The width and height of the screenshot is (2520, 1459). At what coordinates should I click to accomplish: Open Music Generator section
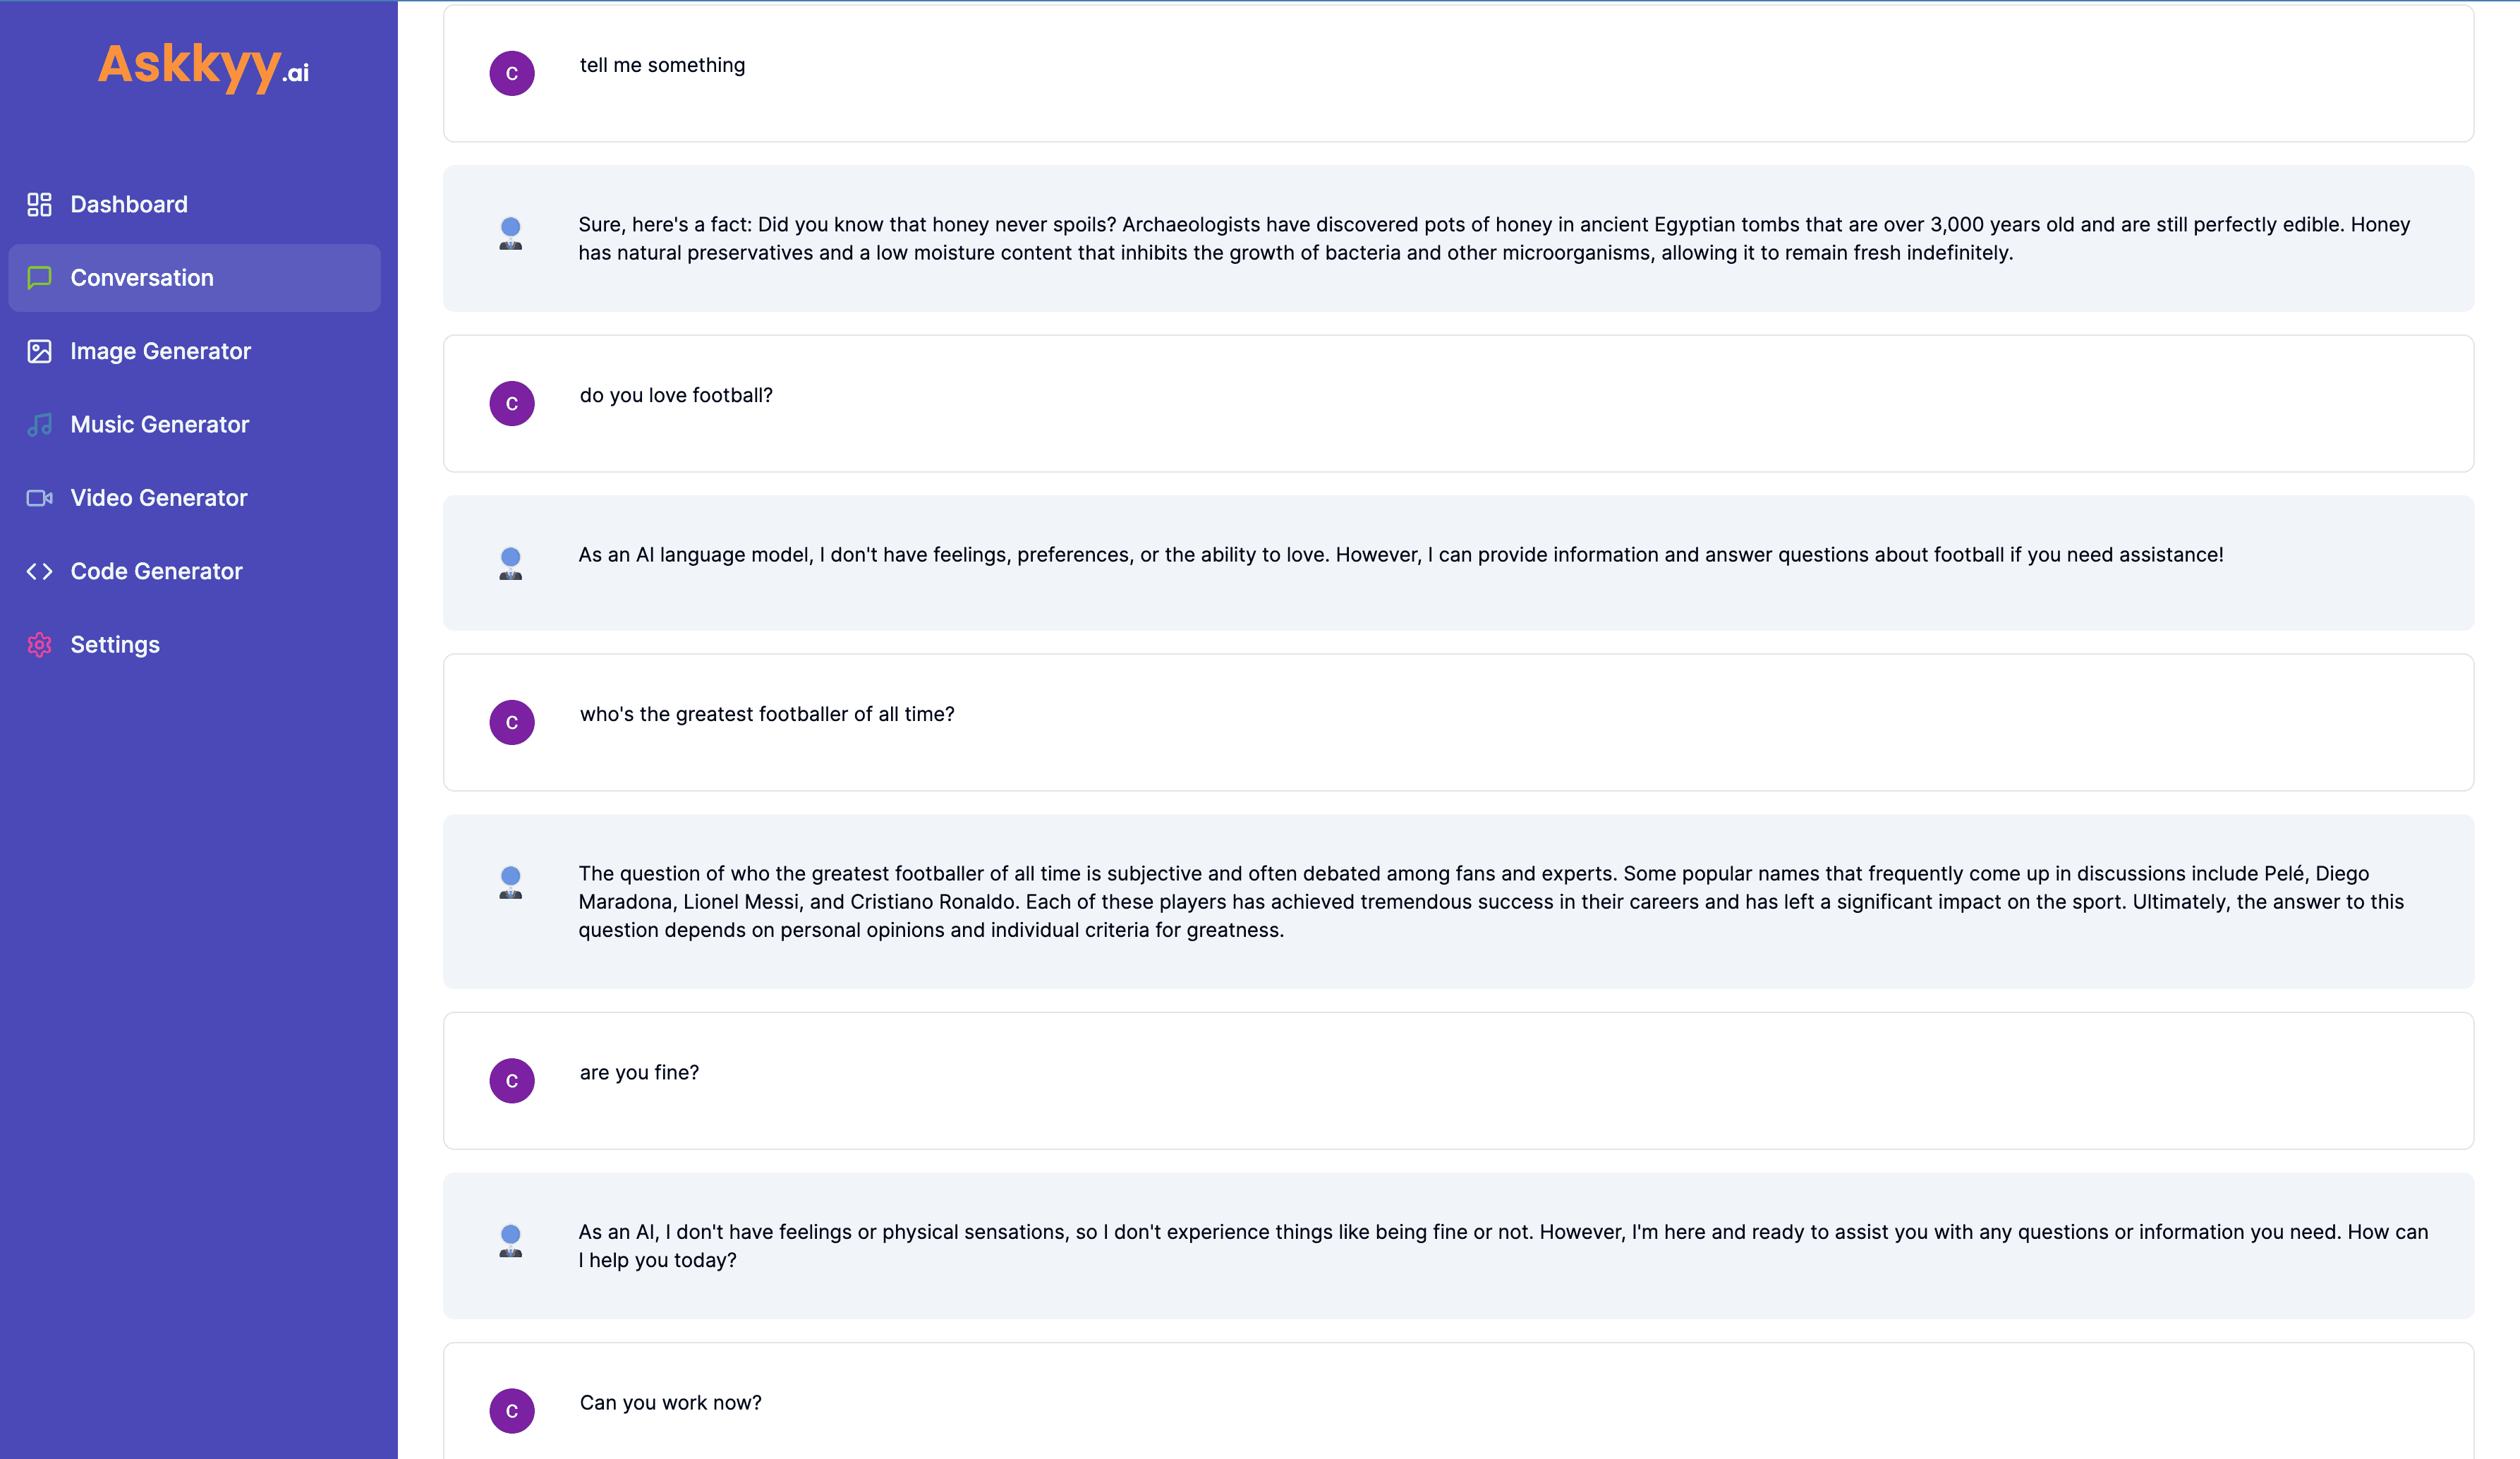pos(159,425)
